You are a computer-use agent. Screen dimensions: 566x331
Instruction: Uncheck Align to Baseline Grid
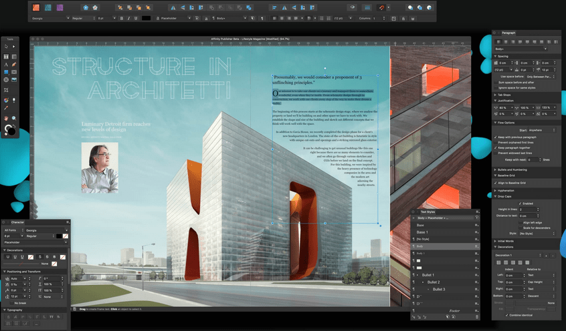pos(496,183)
